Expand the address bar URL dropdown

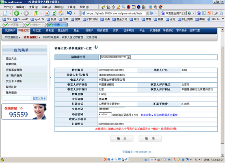point(147,13)
